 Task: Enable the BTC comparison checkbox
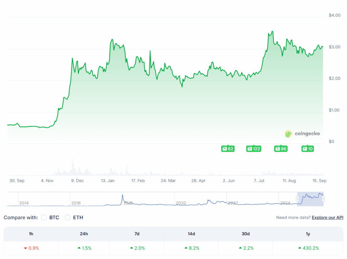click(x=44, y=217)
